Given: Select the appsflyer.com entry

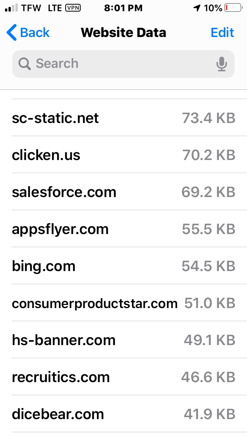Looking at the screenshot, I should [123, 229].
